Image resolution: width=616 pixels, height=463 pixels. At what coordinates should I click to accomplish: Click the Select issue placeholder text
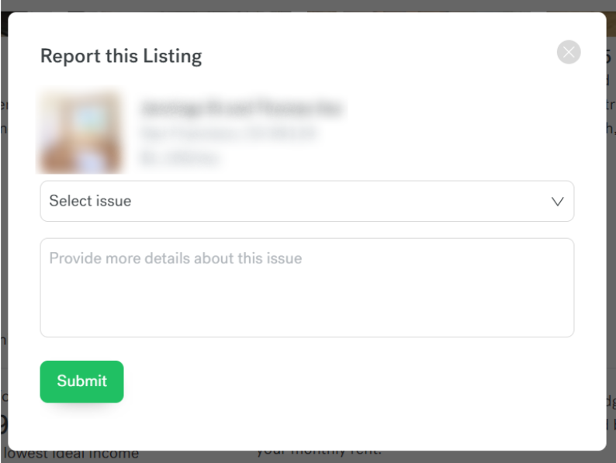point(90,201)
